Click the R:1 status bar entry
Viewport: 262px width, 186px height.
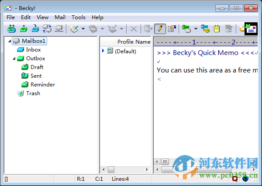(81, 179)
